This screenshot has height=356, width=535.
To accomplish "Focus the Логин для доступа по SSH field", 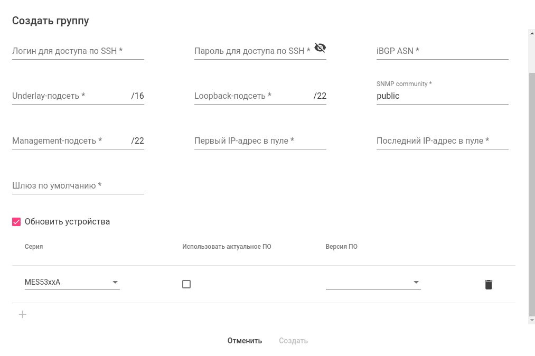I will pos(78,51).
